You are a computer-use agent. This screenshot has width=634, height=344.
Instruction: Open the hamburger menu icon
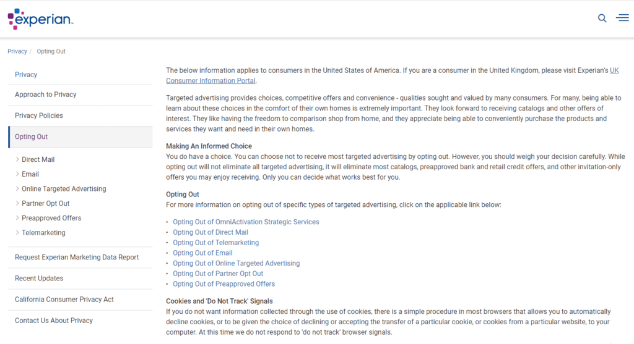point(622,18)
